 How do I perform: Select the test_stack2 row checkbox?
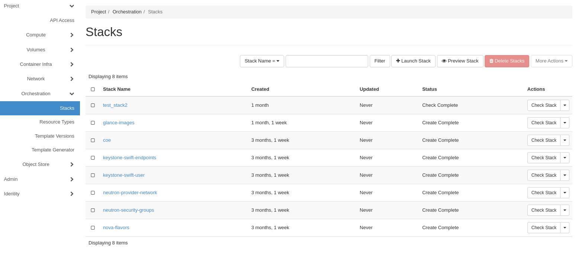coord(93,105)
